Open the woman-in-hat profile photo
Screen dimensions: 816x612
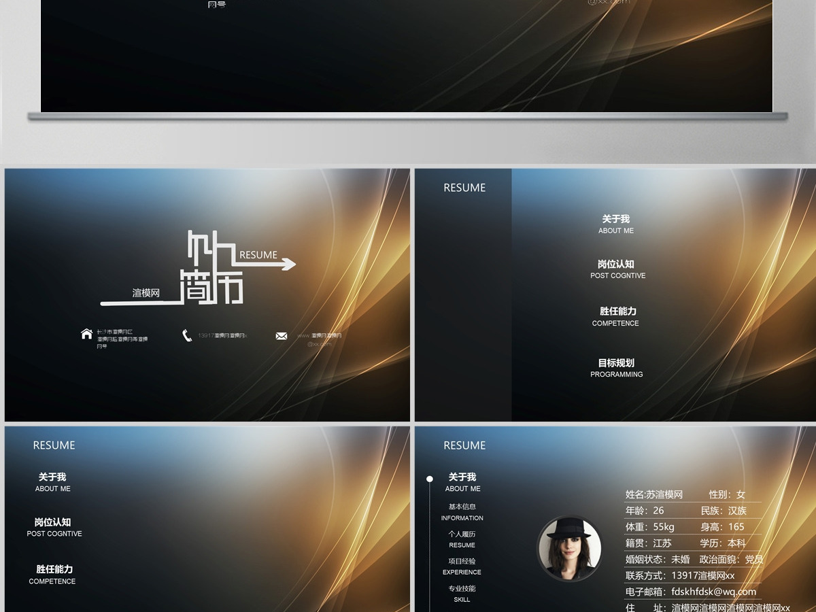[569, 548]
